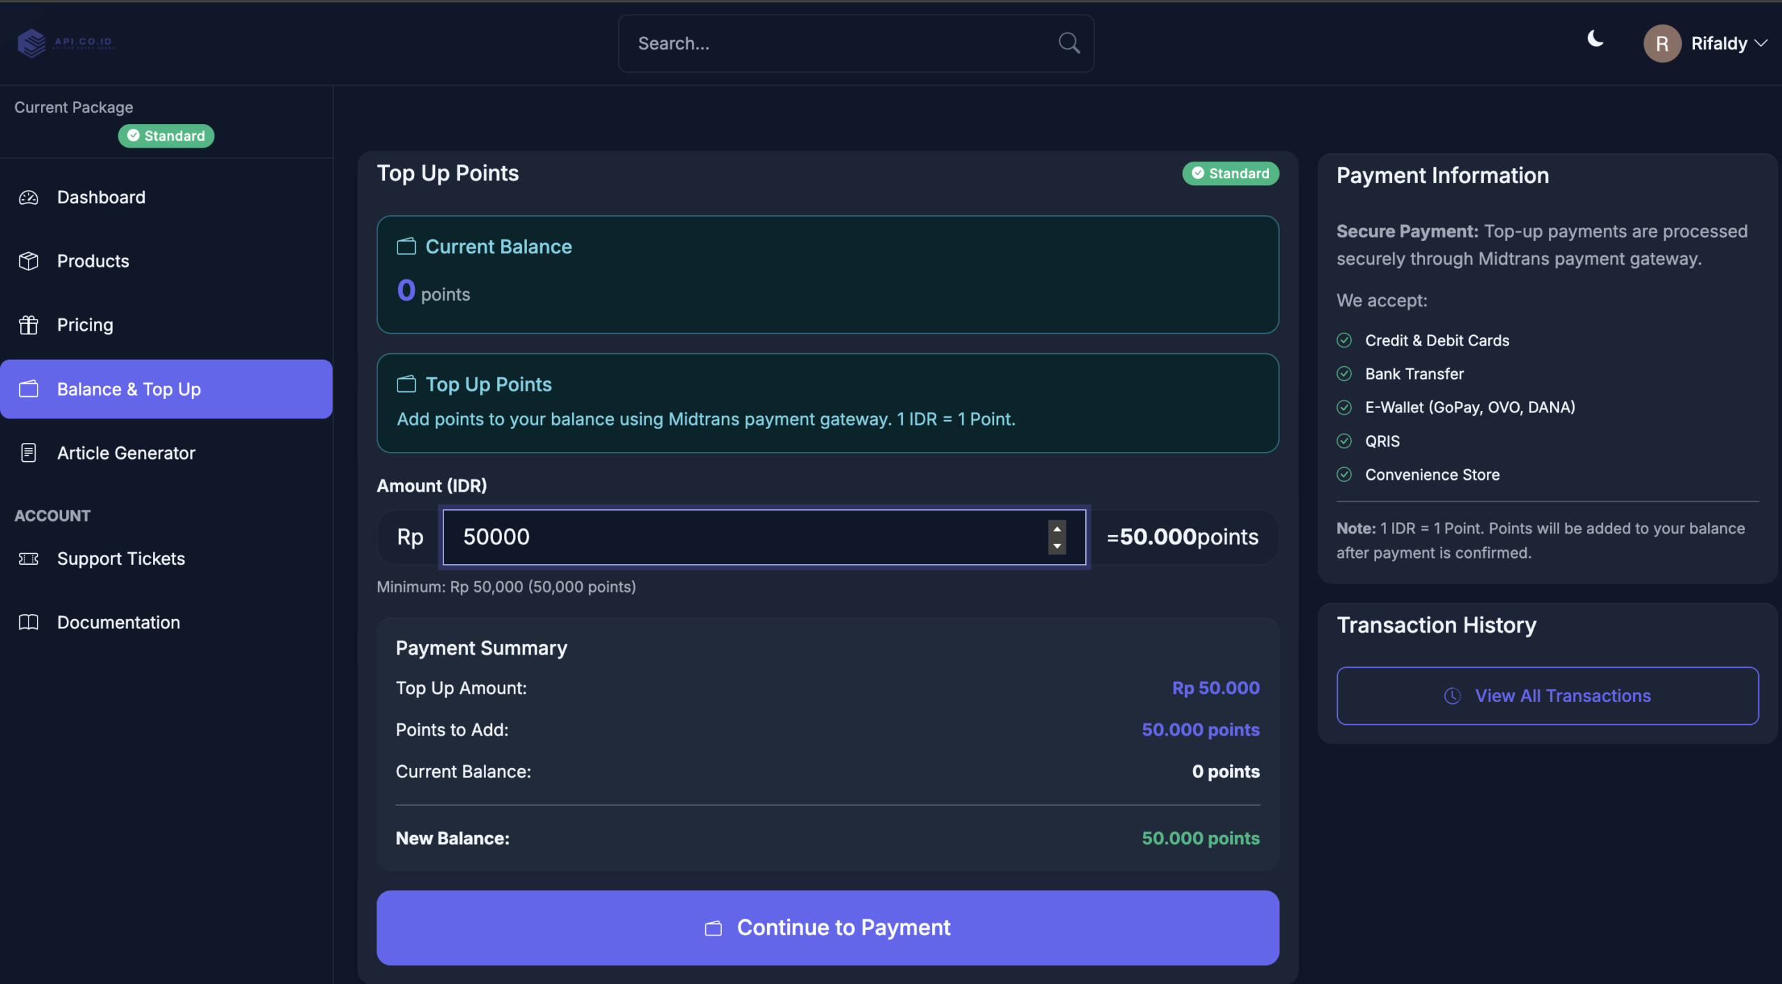1782x984 pixels.
Task: Open Pricing via the gift icon
Action: (x=29, y=325)
